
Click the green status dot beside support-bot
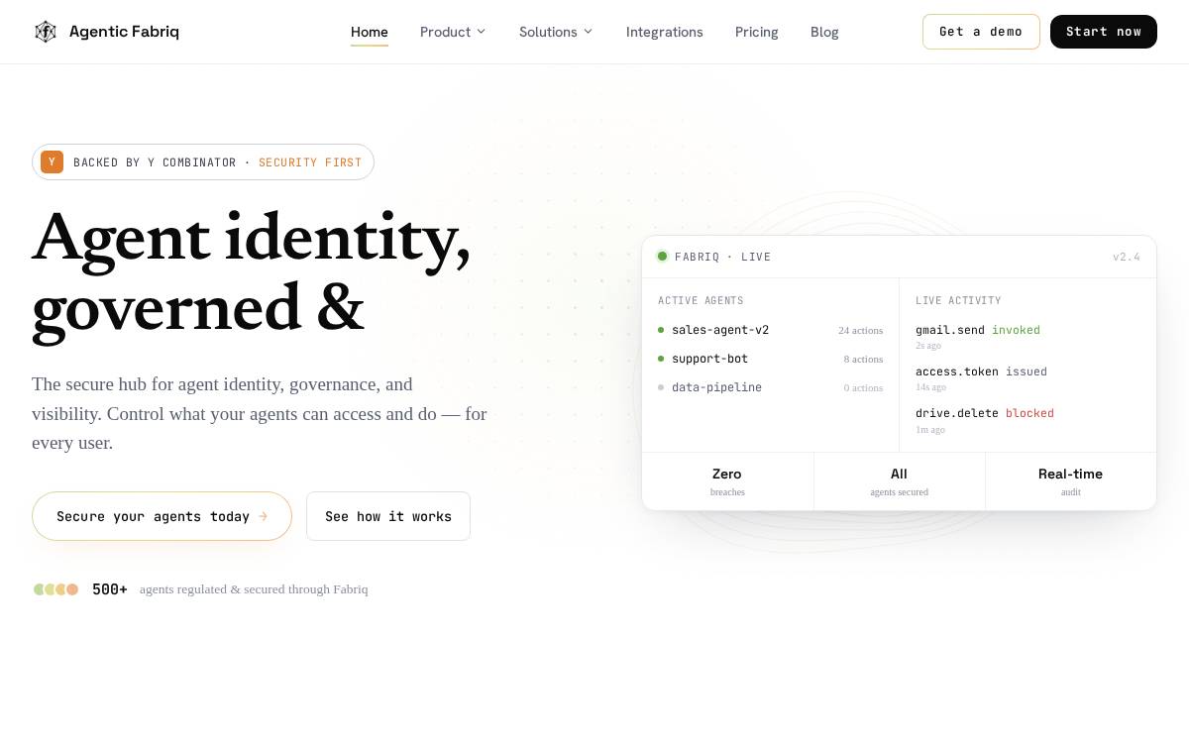(661, 359)
